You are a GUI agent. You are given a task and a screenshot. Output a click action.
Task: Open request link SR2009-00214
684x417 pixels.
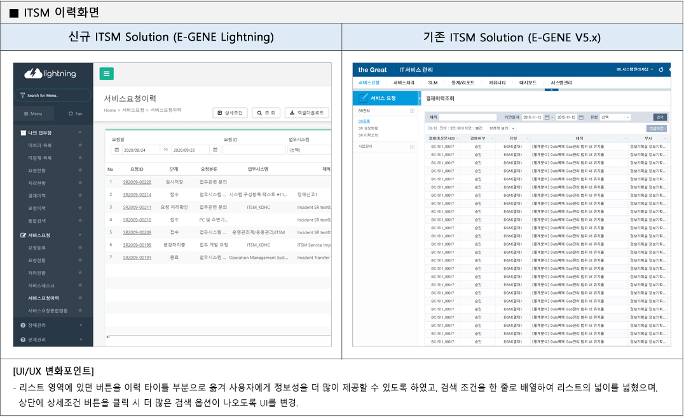pos(137,194)
